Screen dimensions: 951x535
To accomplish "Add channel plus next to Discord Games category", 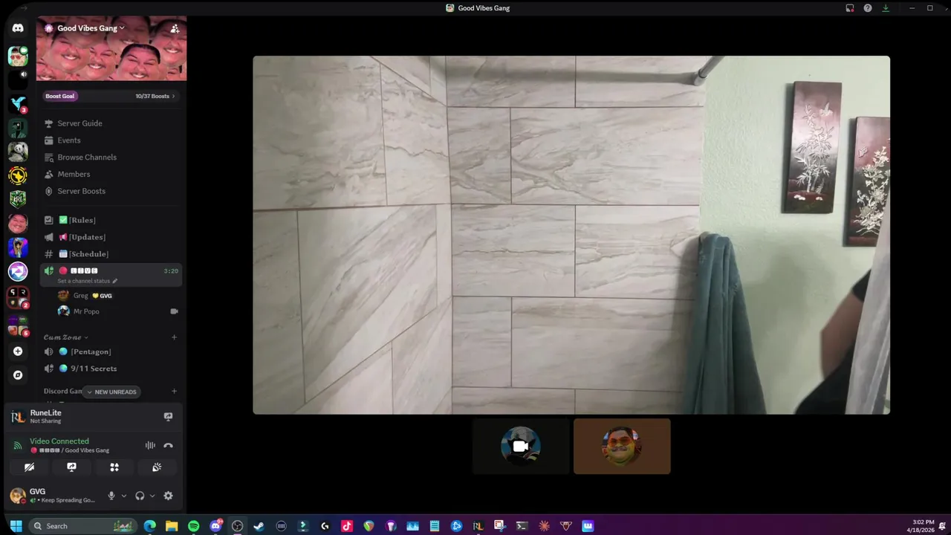I will (175, 391).
